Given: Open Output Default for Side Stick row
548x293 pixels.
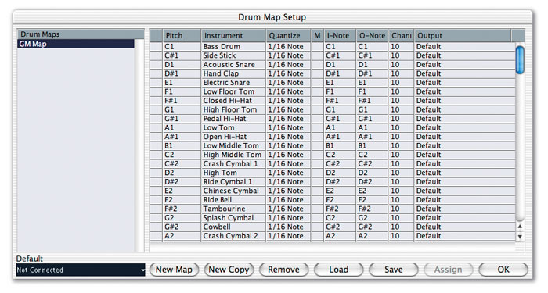Looking at the screenshot, I should [x=465, y=55].
